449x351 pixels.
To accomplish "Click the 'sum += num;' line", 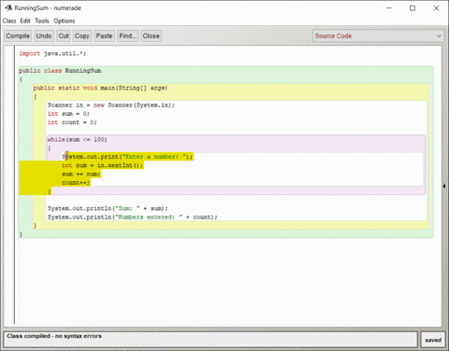I will point(81,174).
